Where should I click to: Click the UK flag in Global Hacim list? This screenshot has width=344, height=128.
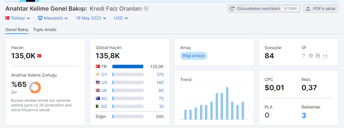click(98, 90)
